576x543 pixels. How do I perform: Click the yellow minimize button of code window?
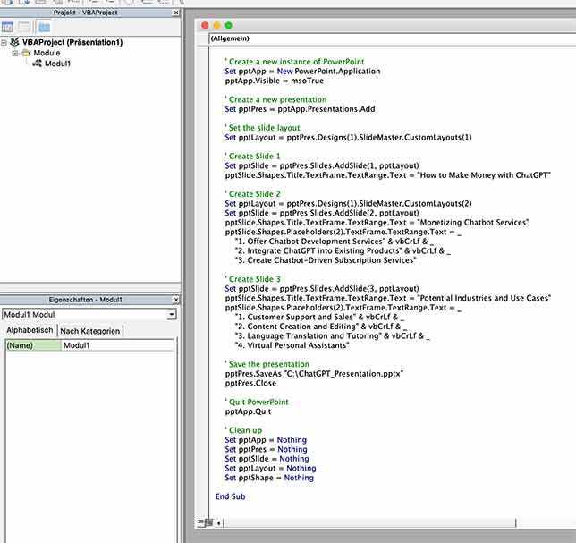point(216,25)
